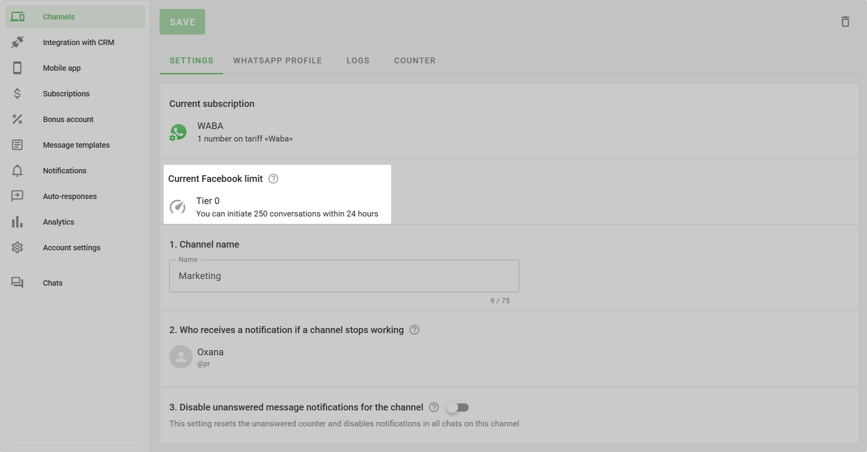Open the Subscriptions menu item

coord(75,94)
